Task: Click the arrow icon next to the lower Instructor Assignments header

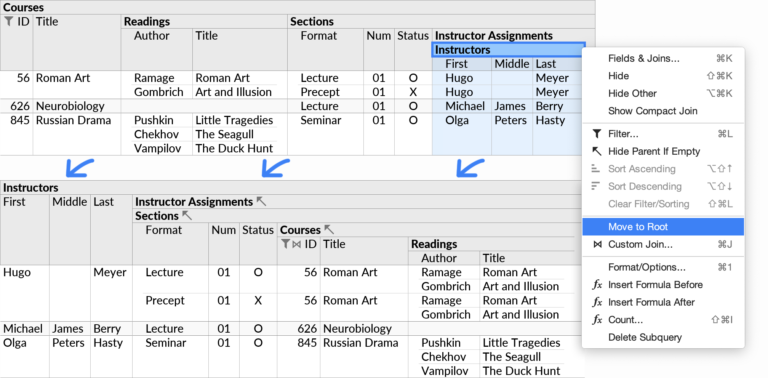Action: click(261, 201)
